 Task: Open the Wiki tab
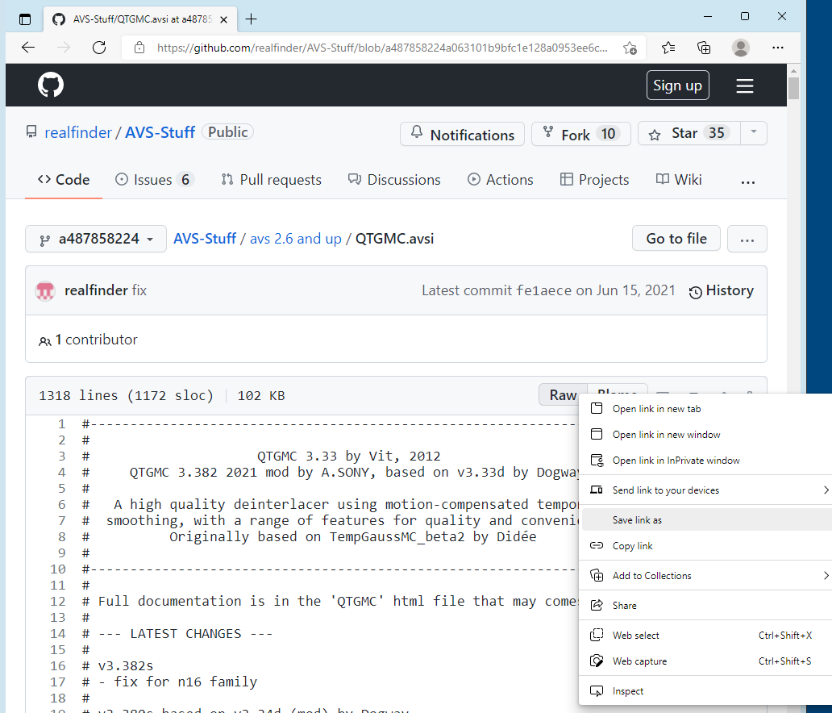(679, 180)
